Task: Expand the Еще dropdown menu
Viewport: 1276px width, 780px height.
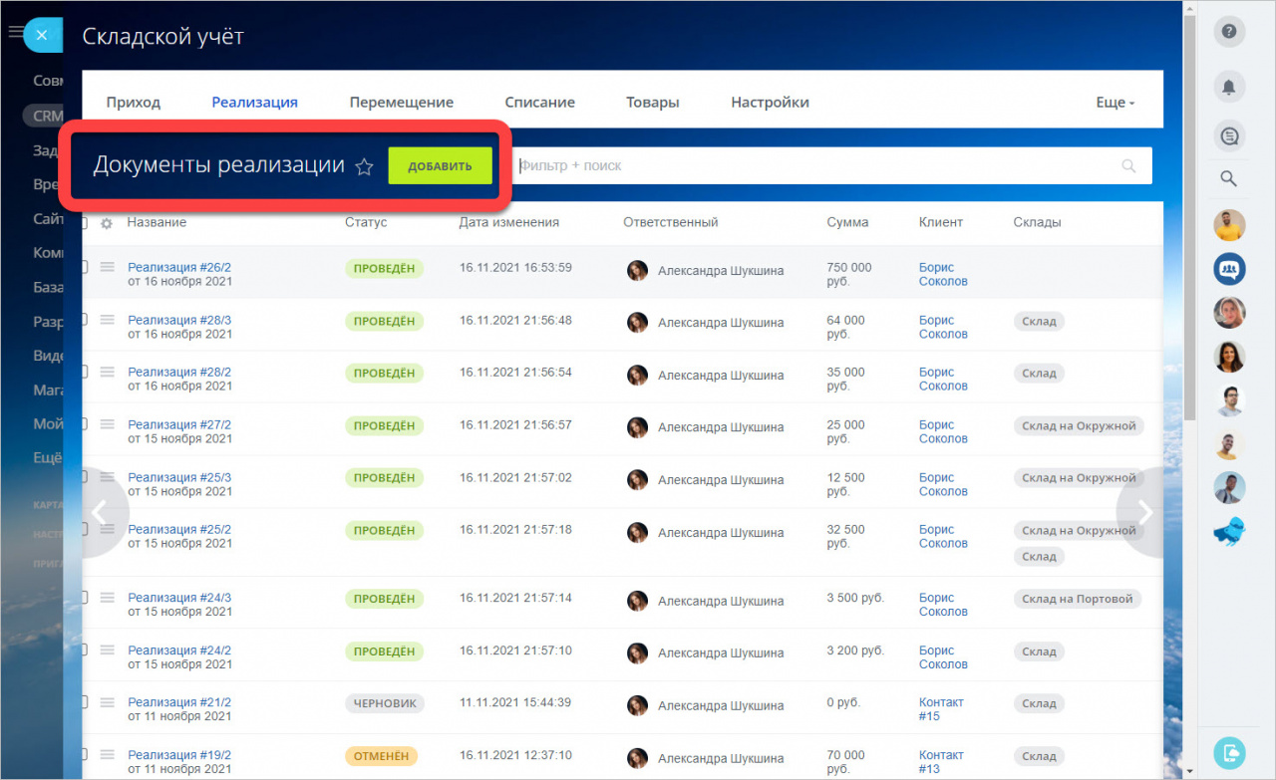Action: click(x=1115, y=103)
